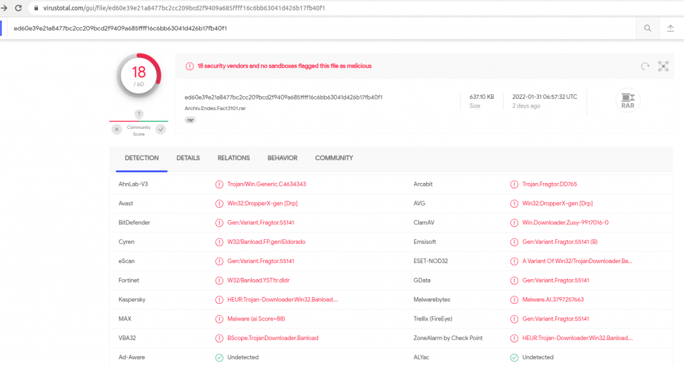Click Trojan.Fragtor.DD765 detection name
684x366 pixels.
[x=550, y=184]
